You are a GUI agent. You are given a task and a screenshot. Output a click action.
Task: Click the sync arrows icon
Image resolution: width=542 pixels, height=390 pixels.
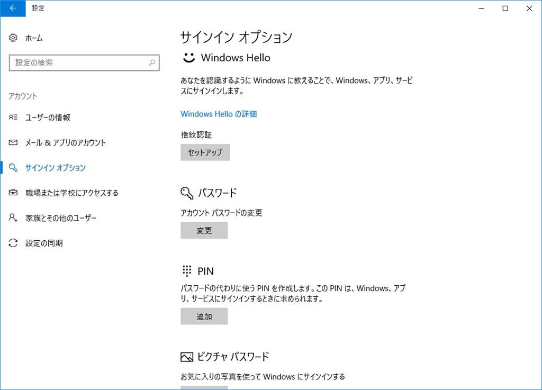[x=13, y=243]
